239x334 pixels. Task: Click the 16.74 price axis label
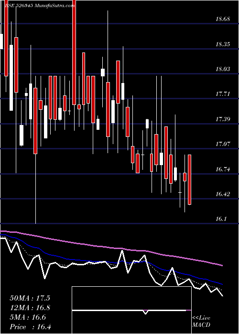(223, 169)
